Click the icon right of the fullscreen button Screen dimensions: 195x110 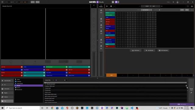[192, 6]
